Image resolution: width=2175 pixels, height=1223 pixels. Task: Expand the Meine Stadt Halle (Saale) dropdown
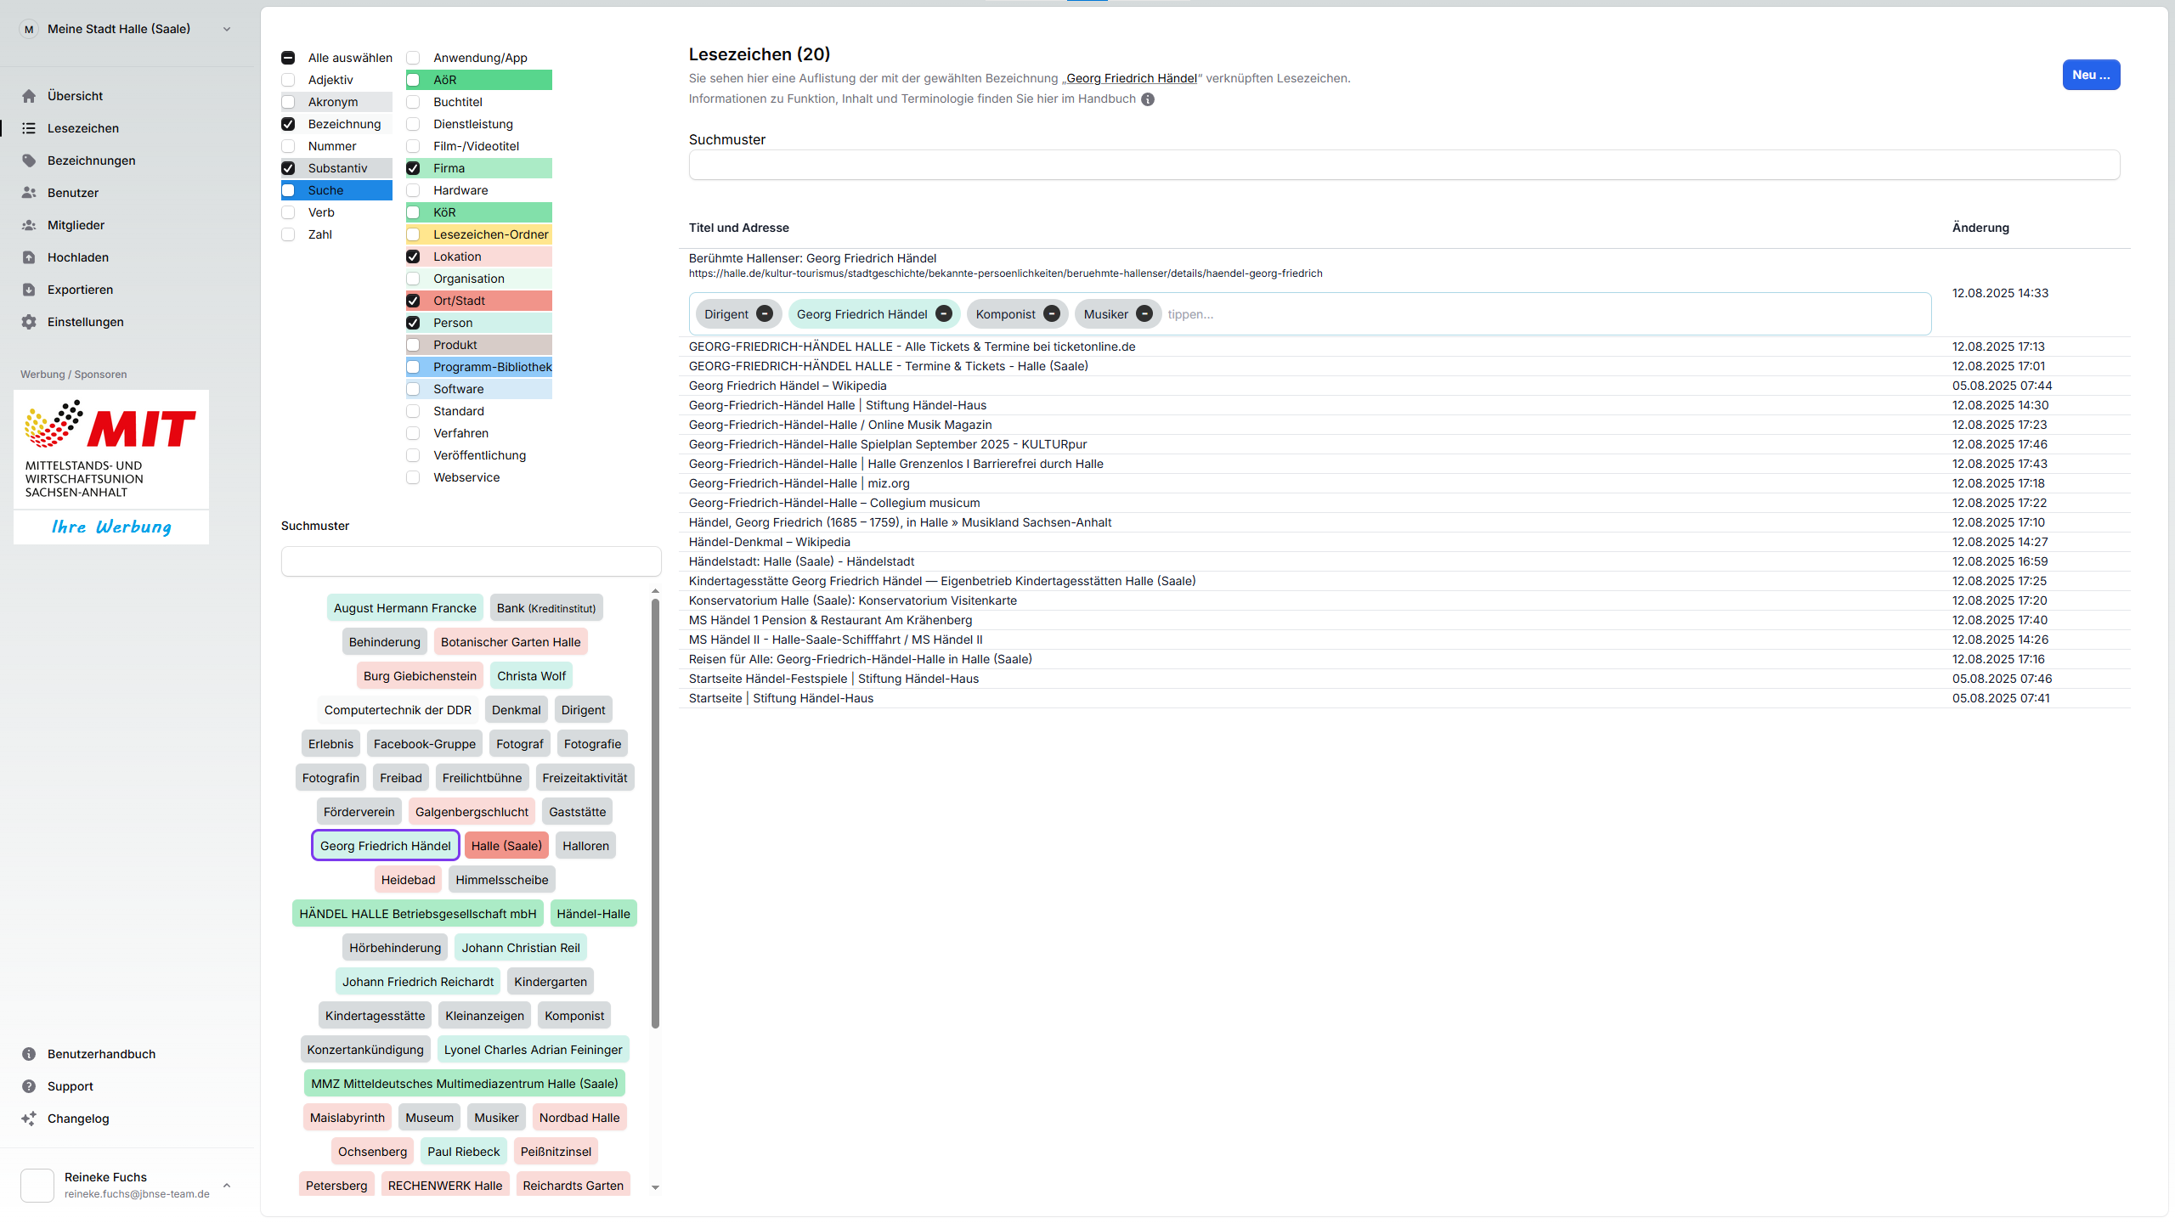click(x=227, y=29)
